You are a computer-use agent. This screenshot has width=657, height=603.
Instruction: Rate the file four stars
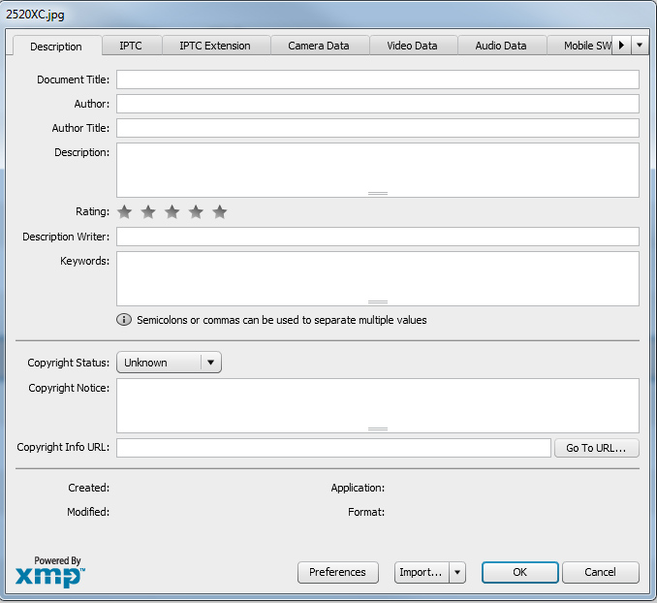[196, 212]
